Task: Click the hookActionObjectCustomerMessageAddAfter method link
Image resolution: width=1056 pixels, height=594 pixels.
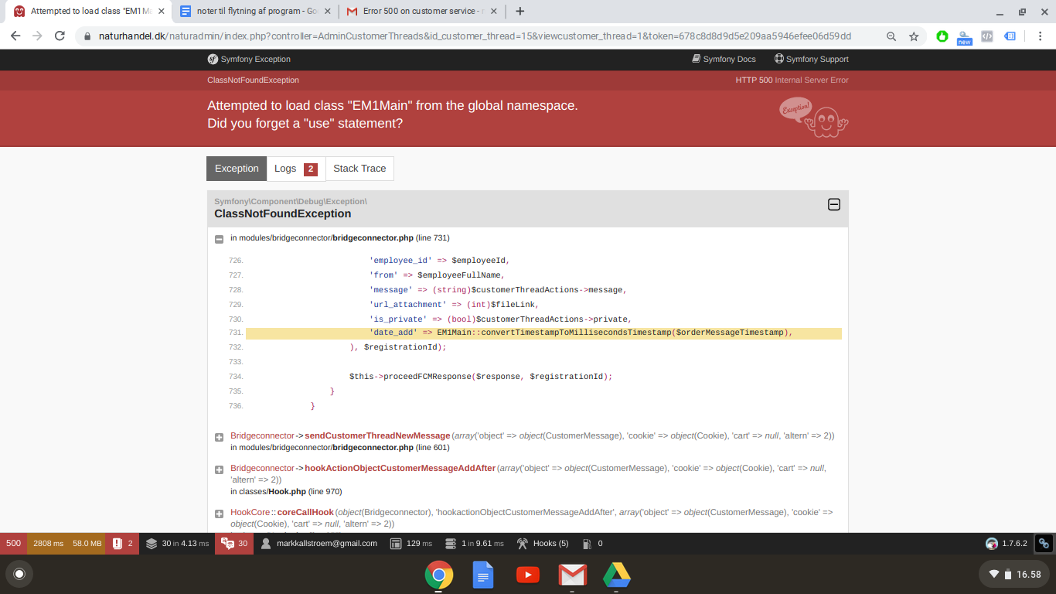Action: pyautogui.click(x=400, y=468)
